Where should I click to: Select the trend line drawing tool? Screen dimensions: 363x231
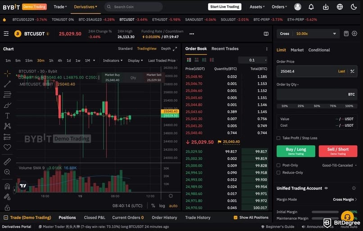point(7,84)
